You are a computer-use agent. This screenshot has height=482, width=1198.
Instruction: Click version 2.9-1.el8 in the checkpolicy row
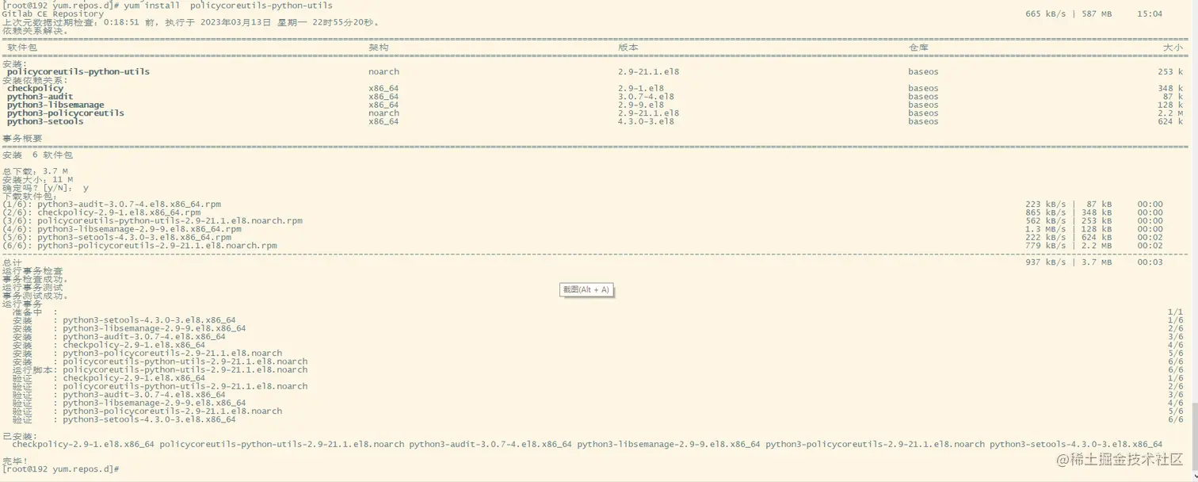[641, 88]
